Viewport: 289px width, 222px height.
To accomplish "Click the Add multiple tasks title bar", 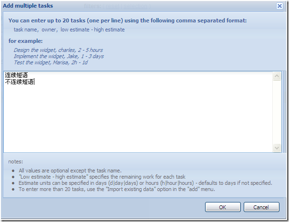I will click(138, 6).
